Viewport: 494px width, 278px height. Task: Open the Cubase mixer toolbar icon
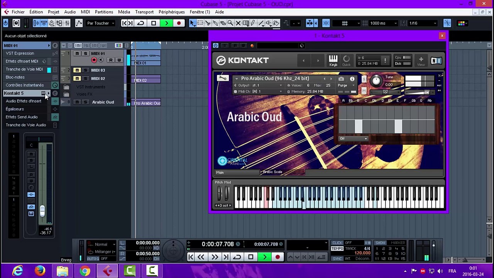67,23
